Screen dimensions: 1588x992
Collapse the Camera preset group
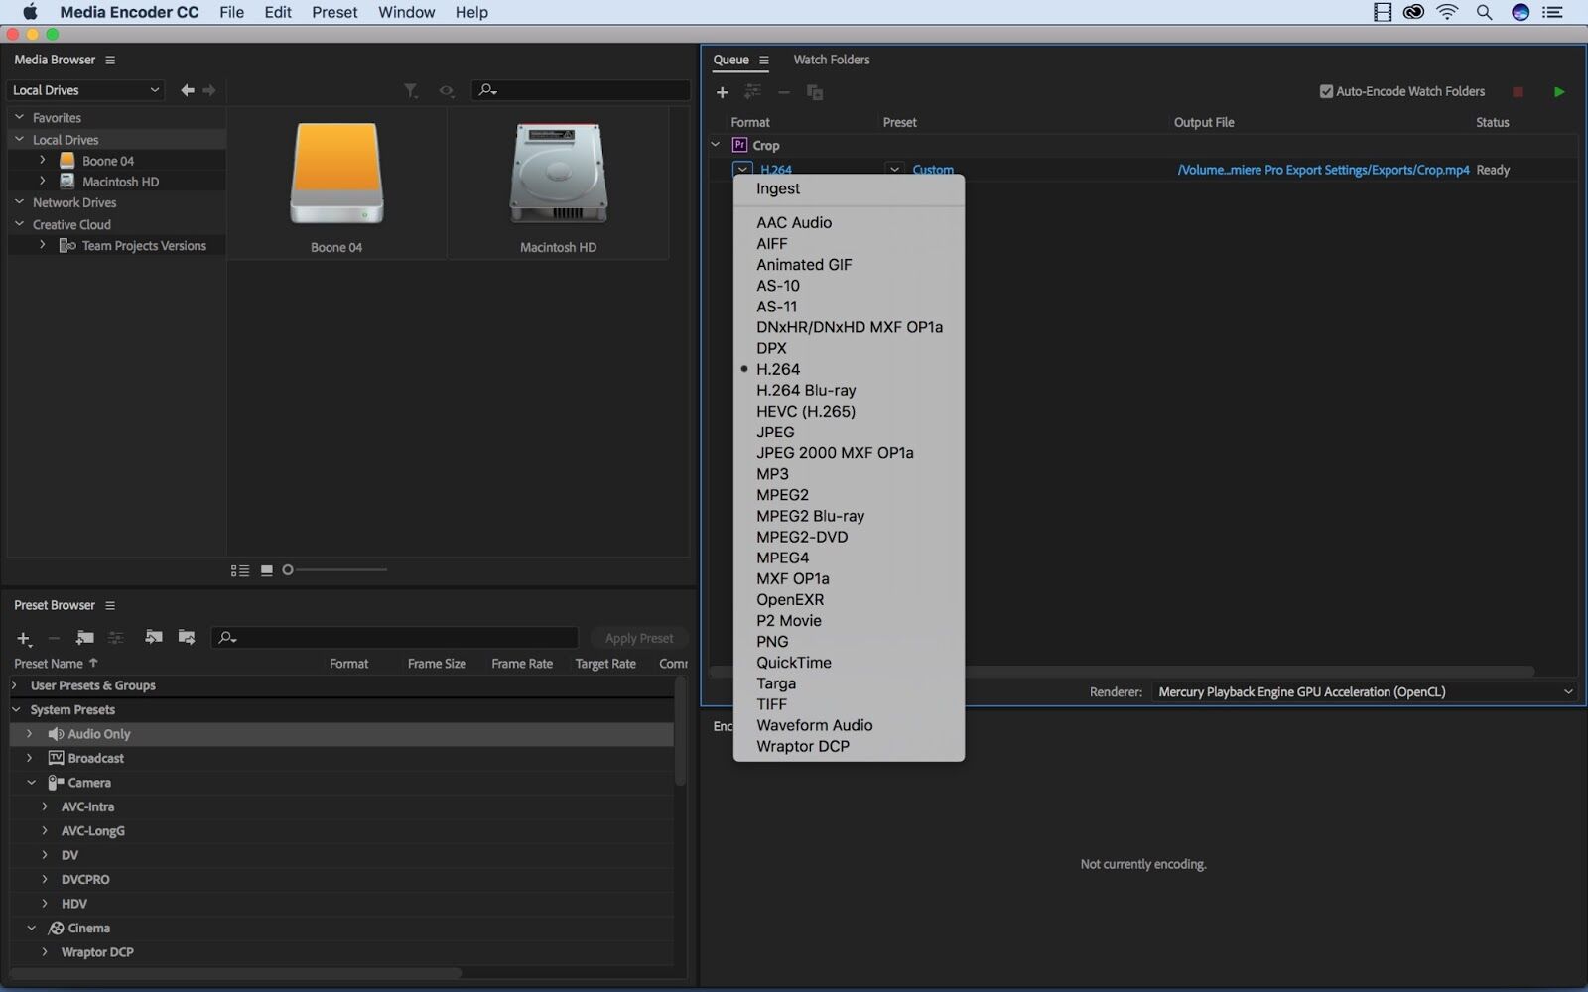[x=31, y=783]
